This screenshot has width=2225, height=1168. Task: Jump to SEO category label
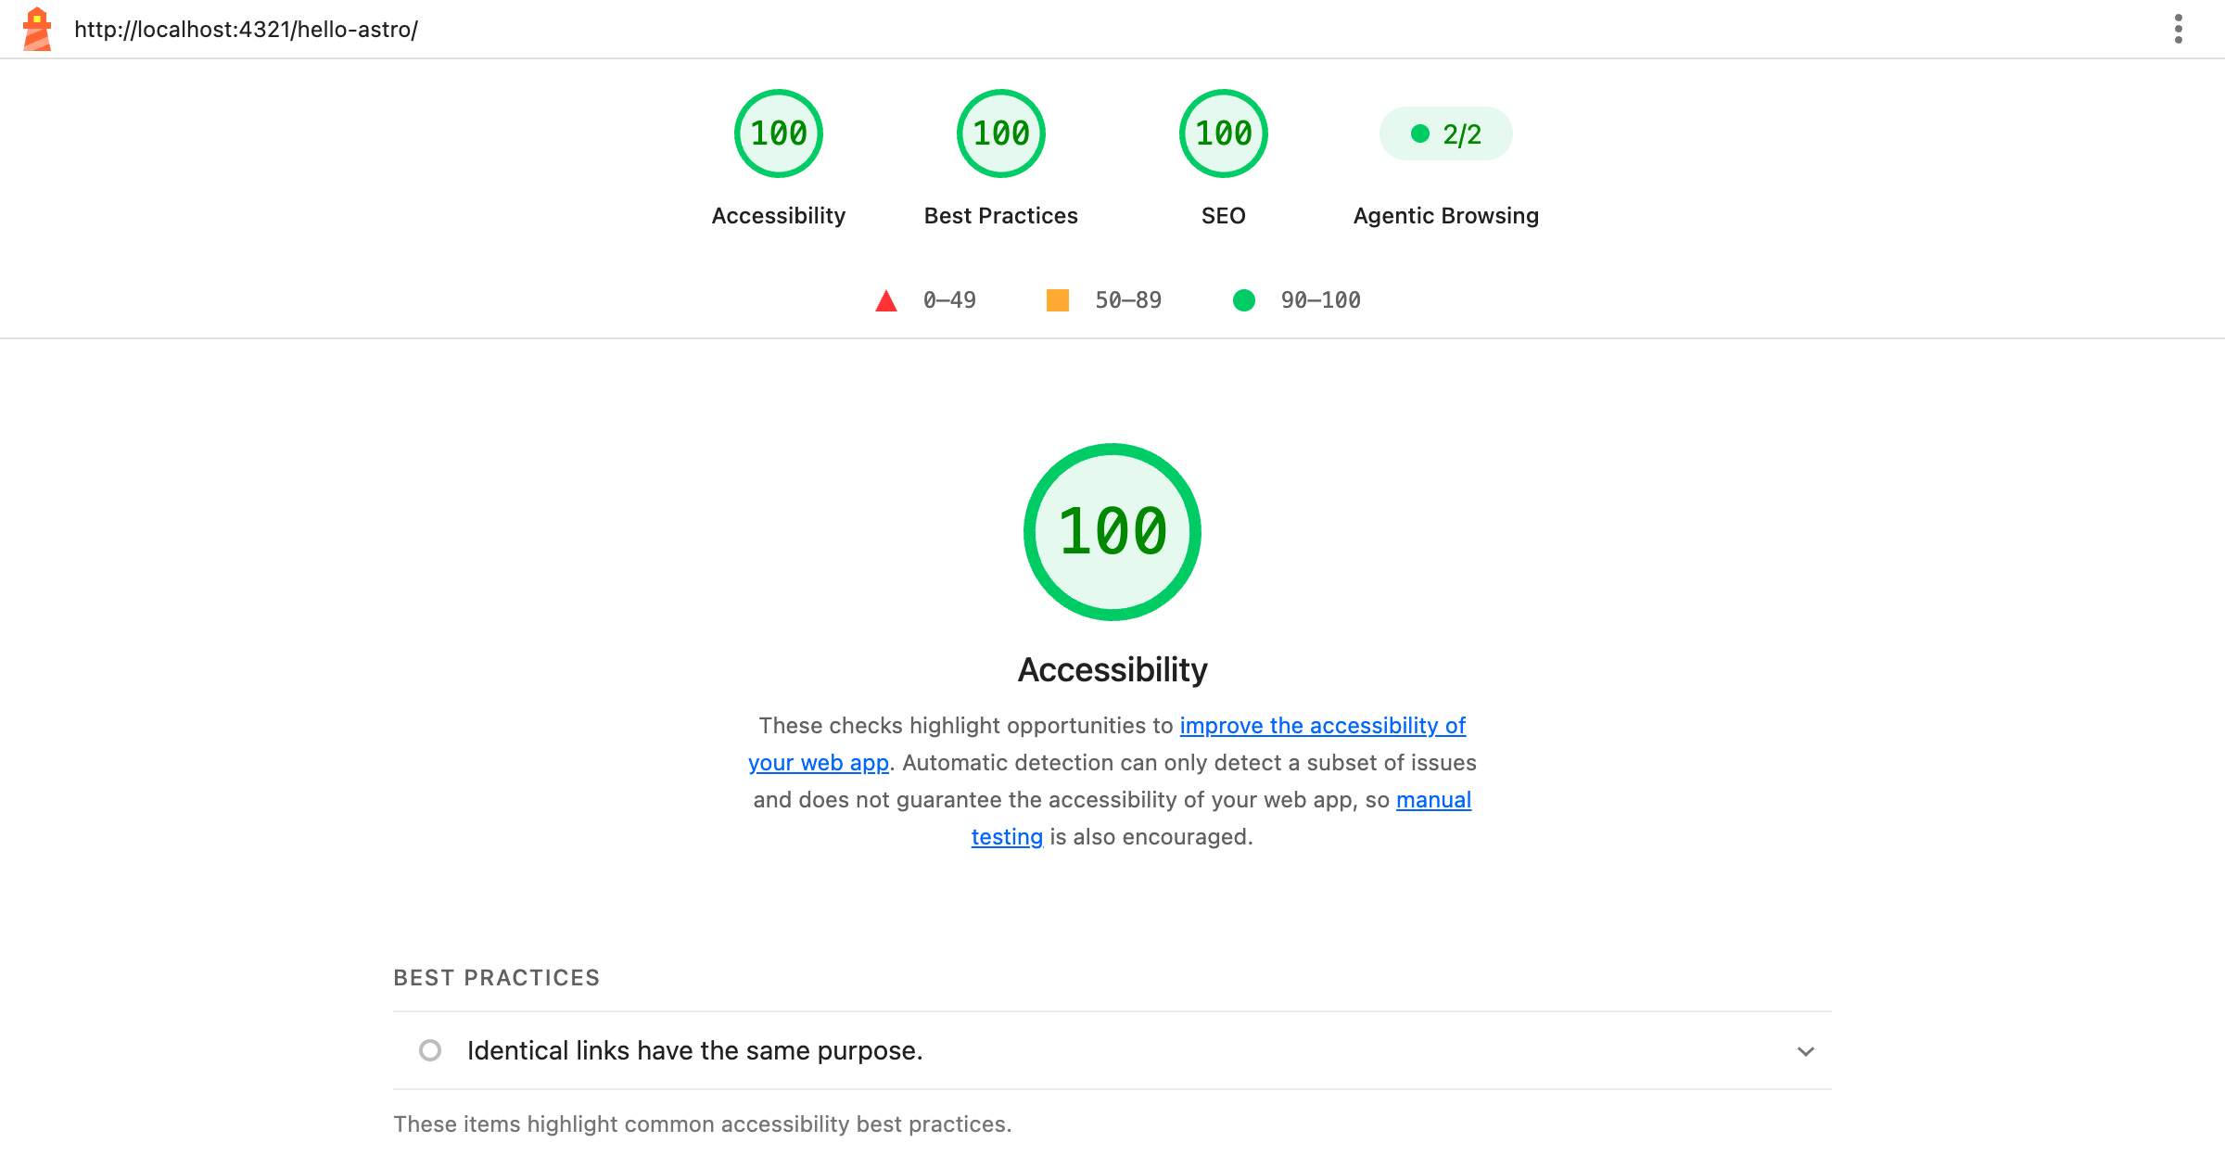tap(1224, 216)
